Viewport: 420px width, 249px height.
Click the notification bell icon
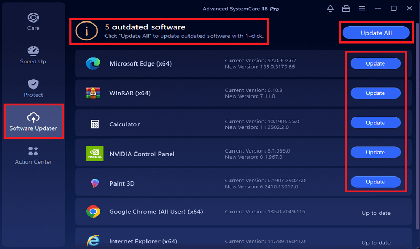(330, 8)
